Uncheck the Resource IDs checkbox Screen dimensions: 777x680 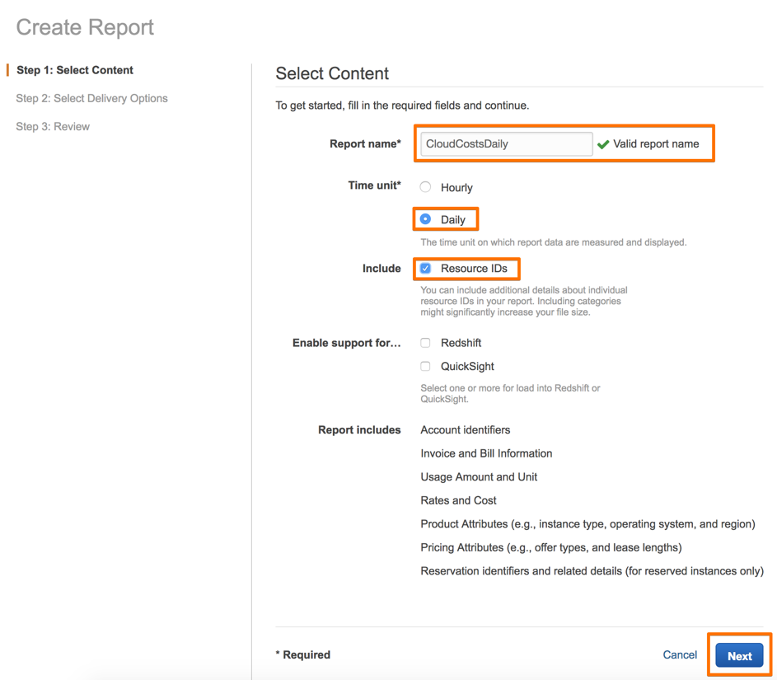coord(426,269)
